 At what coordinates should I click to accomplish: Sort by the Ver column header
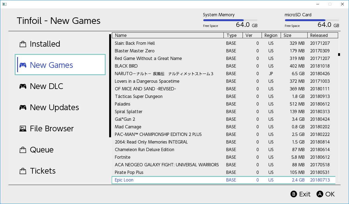252,35
